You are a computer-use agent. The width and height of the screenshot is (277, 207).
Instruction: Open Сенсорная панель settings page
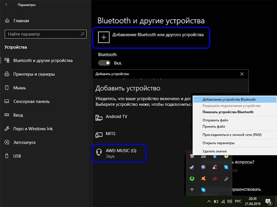pyautogui.click(x=31, y=101)
